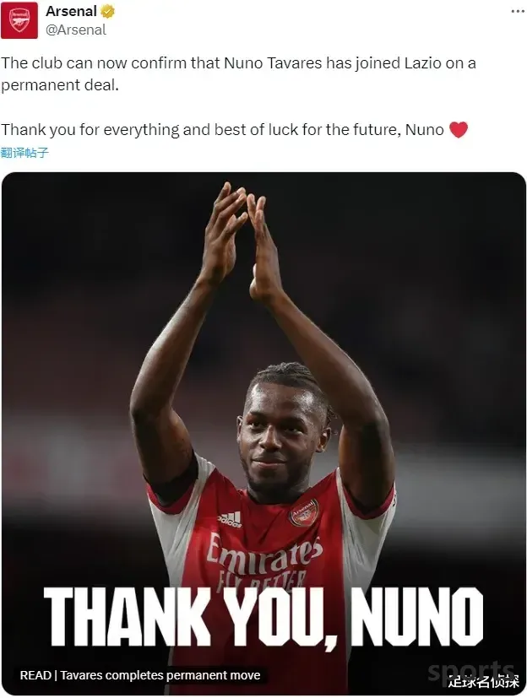Image resolution: width=527 pixels, height=698 pixels.
Task: Click the Fly Better text on the shirt
Action: coord(263,581)
